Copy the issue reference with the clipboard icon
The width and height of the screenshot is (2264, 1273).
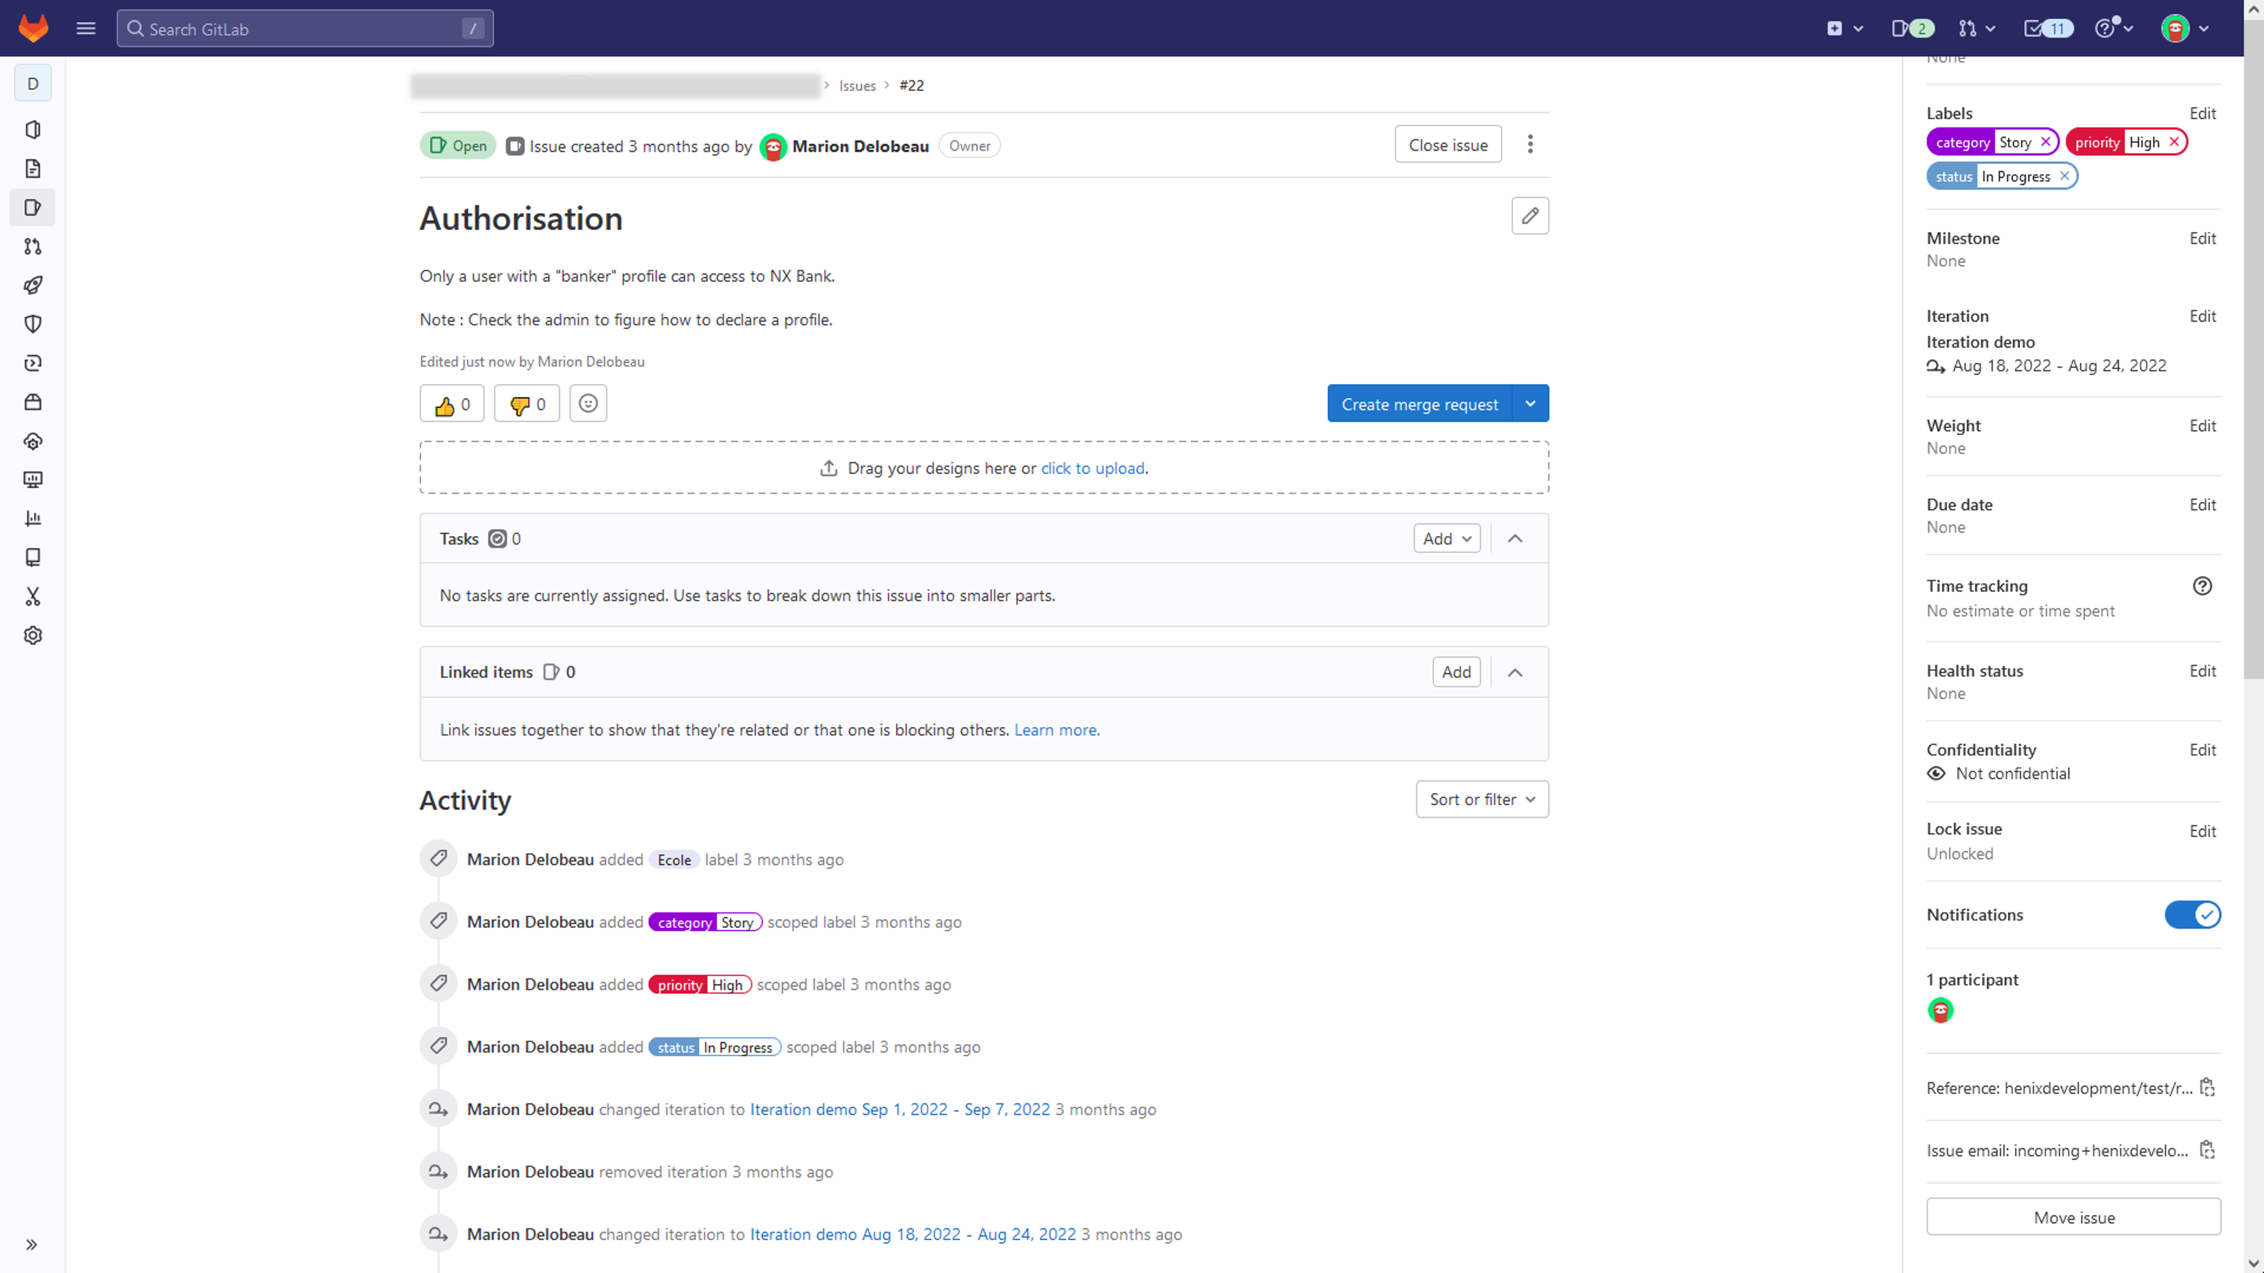click(x=2208, y=1088)
